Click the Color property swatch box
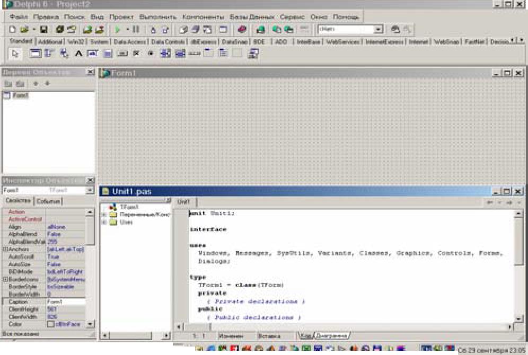 click(x=51, y=324)
